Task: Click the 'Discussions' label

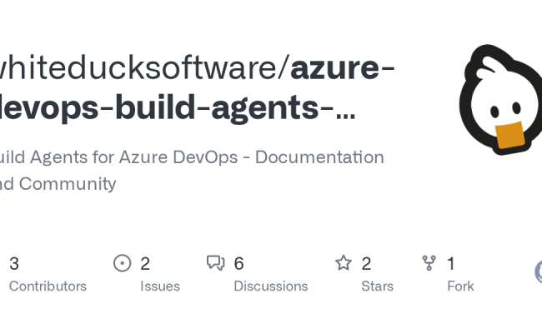Action: pyautogui.click(x=271, y=286)
